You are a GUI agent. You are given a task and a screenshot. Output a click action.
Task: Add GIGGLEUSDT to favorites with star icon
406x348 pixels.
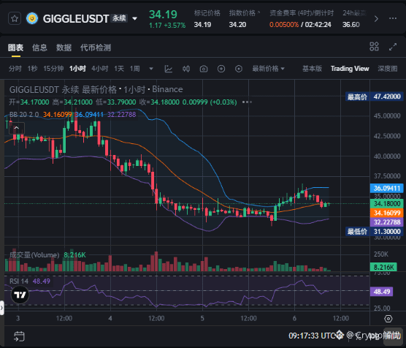15,19
